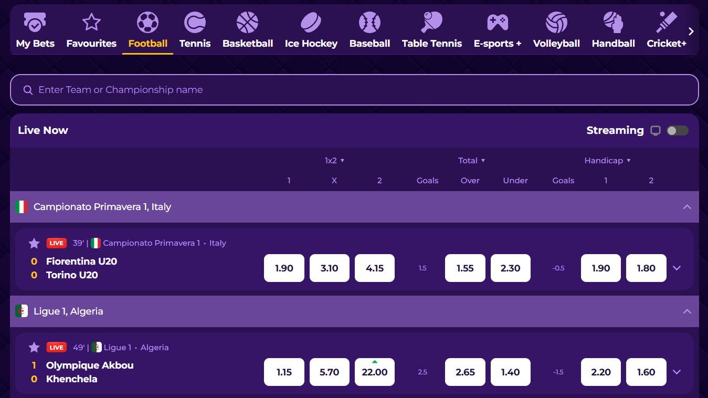Open the Fiorentina U20 team name
The width and height of the screenshot is (708, 398).
point(81,261)
